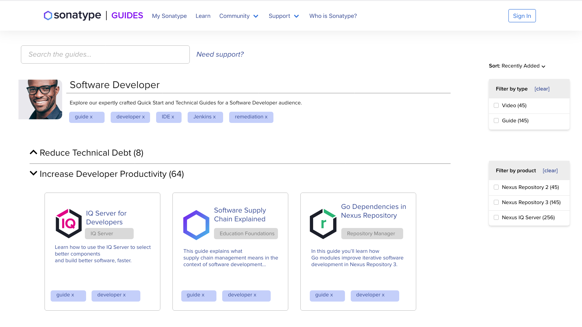Click the Software Developer profile photo
582x327 pixels.
point(40,99)
